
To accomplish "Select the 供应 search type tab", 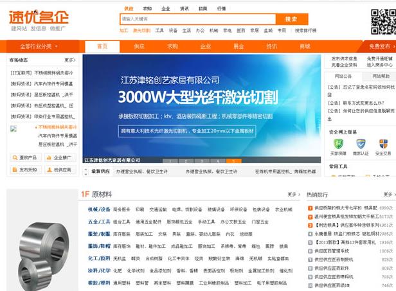I will click(129, 8).
